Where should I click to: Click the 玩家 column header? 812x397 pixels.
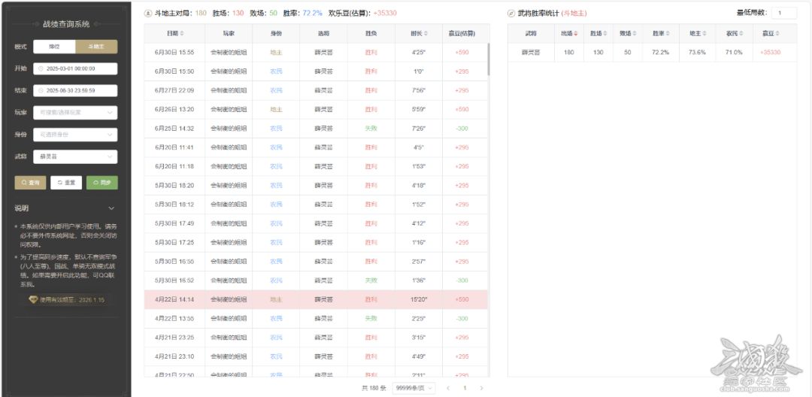coord(229,34)
